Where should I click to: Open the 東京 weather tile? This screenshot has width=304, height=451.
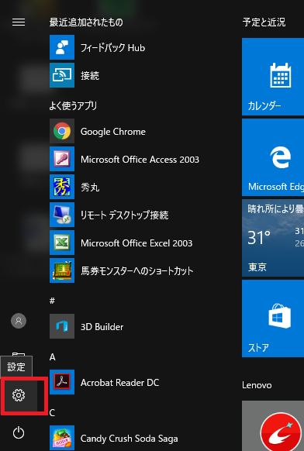[273, 238]
